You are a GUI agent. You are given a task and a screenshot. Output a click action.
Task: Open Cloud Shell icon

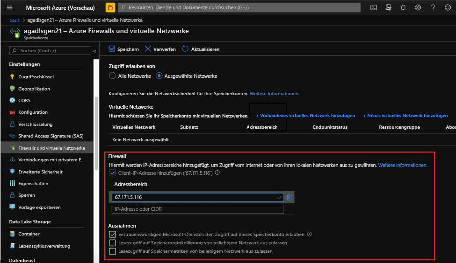point(373,7)
